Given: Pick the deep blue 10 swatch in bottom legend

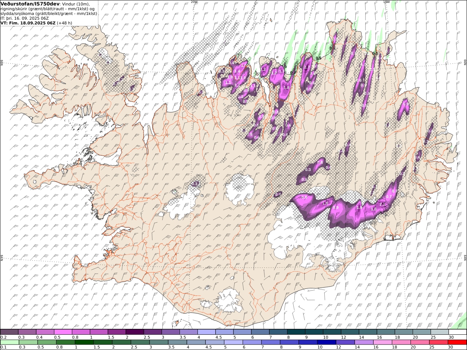Looking at the screenshot, I should (x=326, y=342).
